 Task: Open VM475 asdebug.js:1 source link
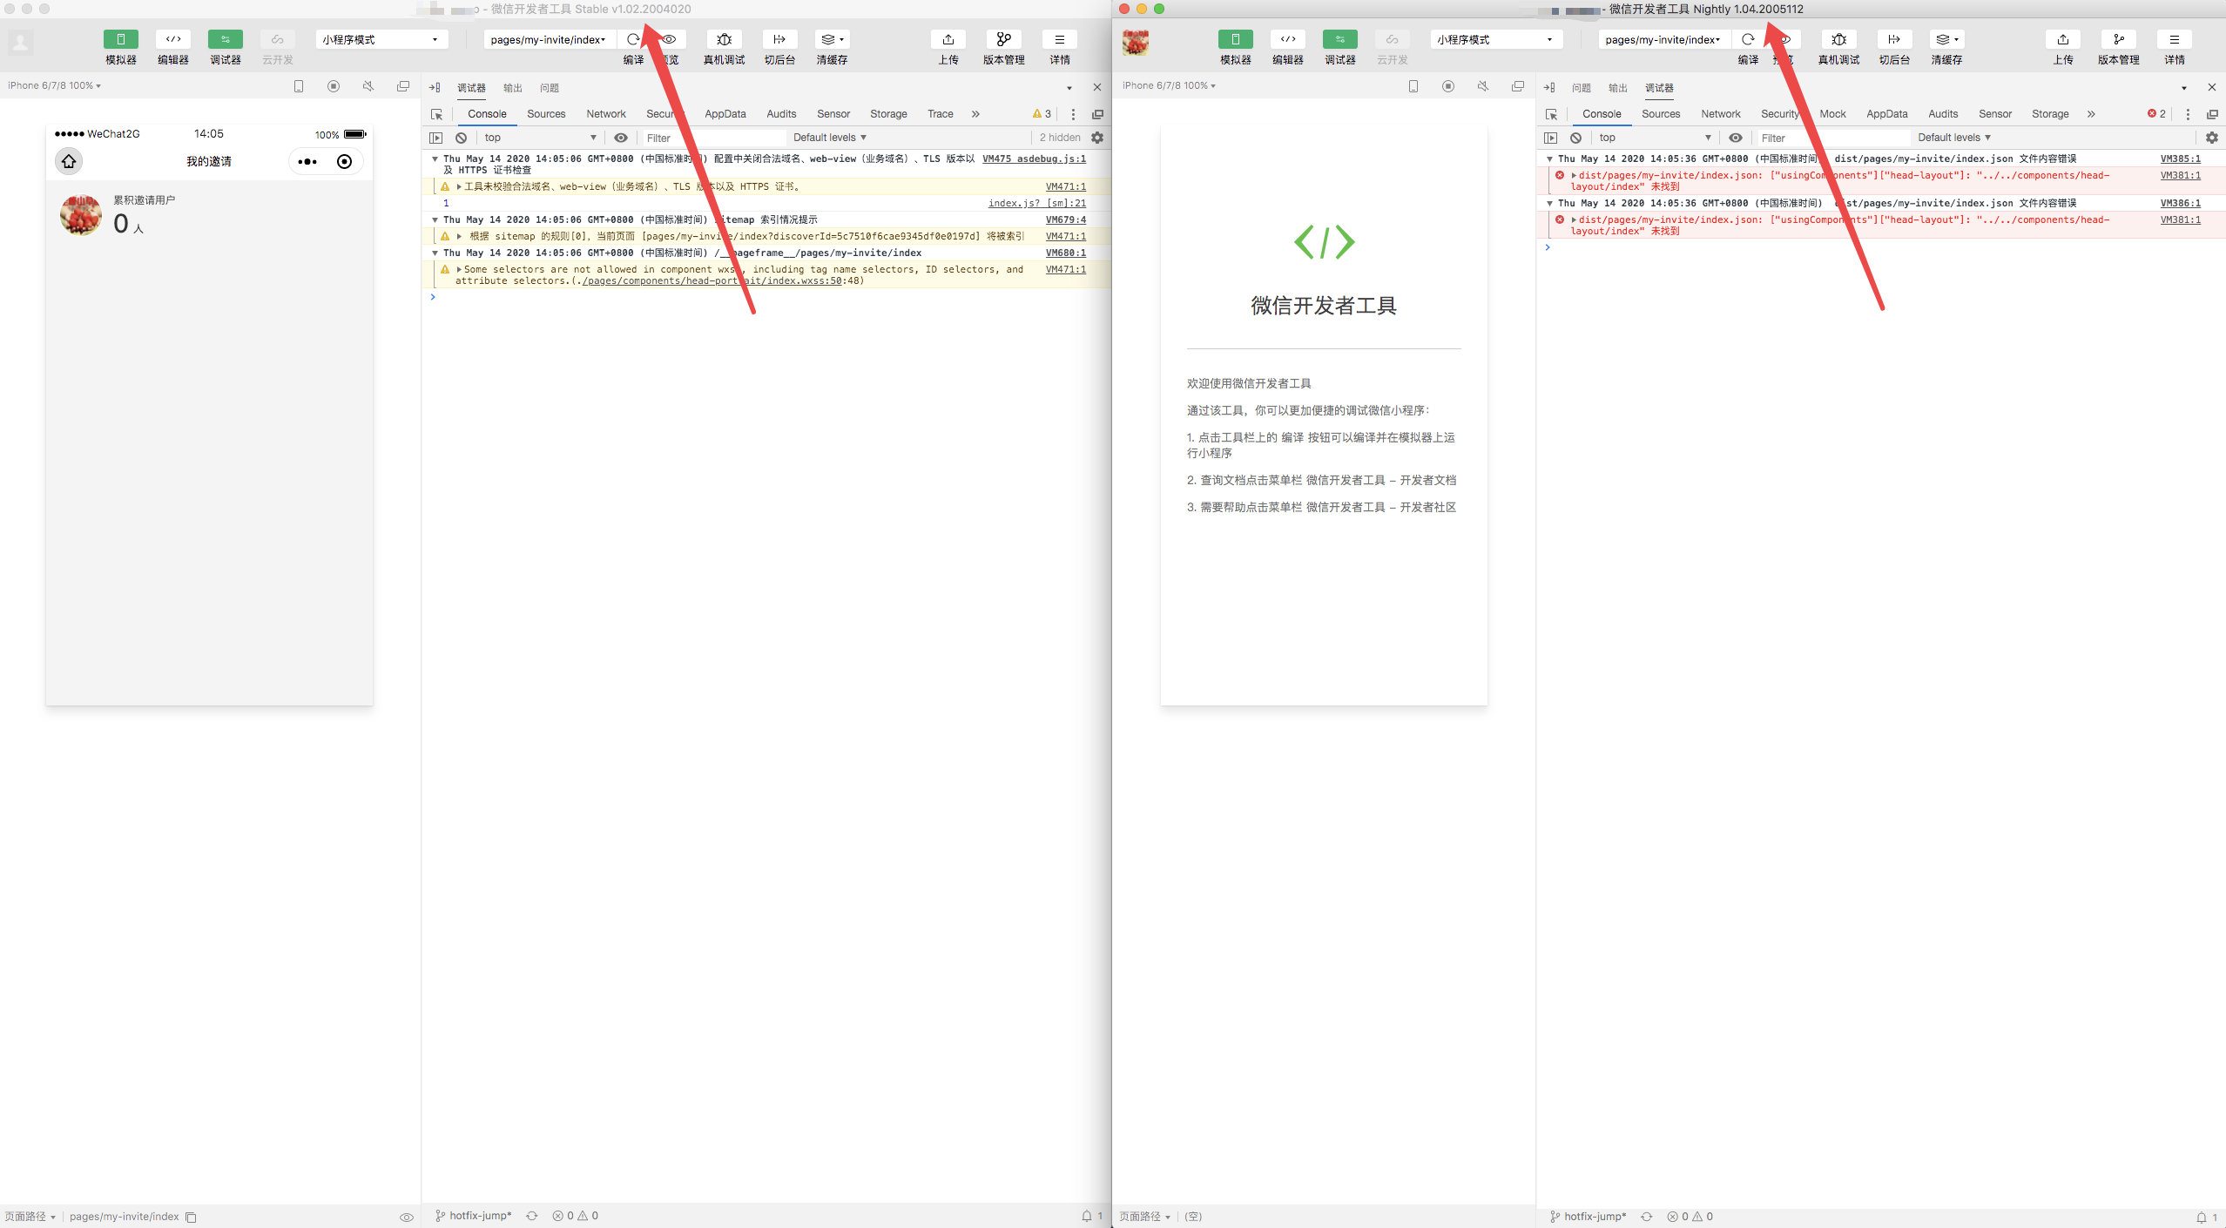point(1034,159)
